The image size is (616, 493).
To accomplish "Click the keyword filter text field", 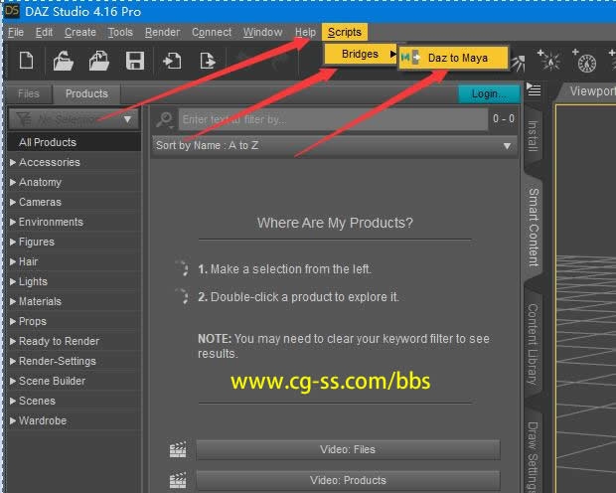I will (333, 119).
